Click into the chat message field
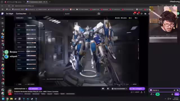Viewport: 180px width, 101px height. [163, 90]
